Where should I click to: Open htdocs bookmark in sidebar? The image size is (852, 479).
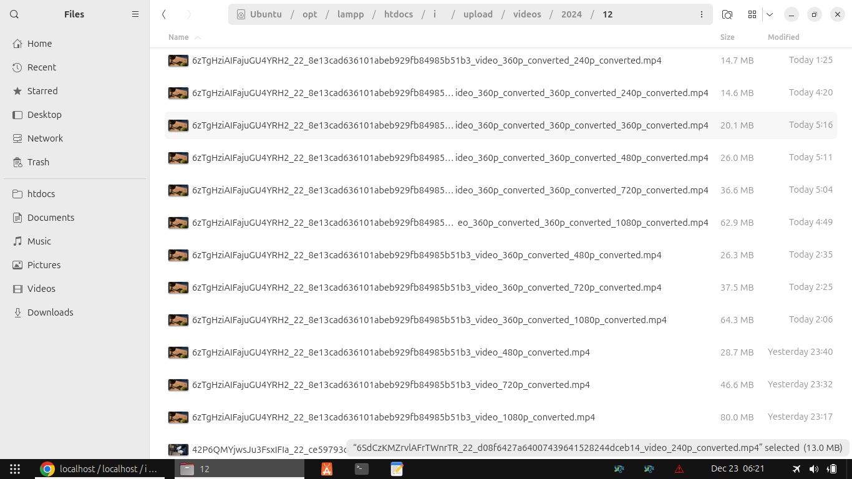click(75, 194)
